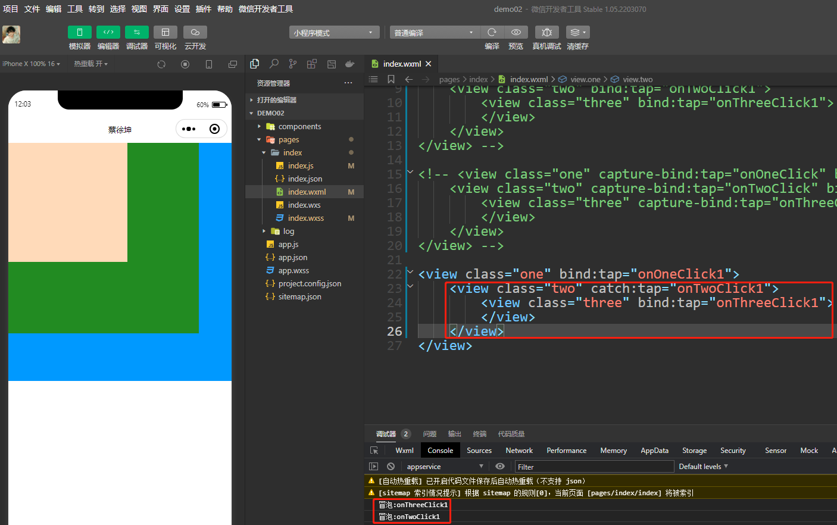This screenshot has height=525, width=837.
Task: Open the 普通编译 compile mode dropdown
Action: (435, 33)
